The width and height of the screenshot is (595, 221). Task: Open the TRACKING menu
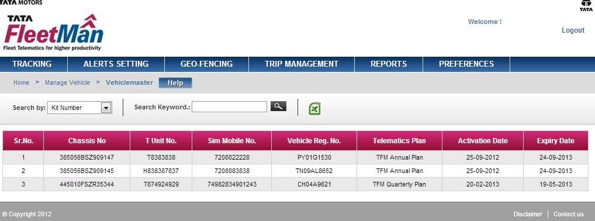(x=32, y=64)
